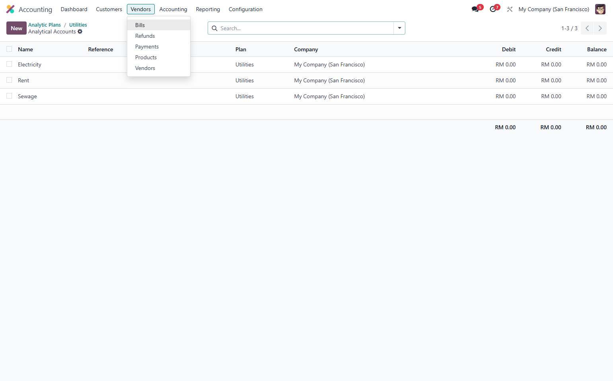Open the Electricity analytic account row
Screen dimensions: 613x381
coord(306,64)
